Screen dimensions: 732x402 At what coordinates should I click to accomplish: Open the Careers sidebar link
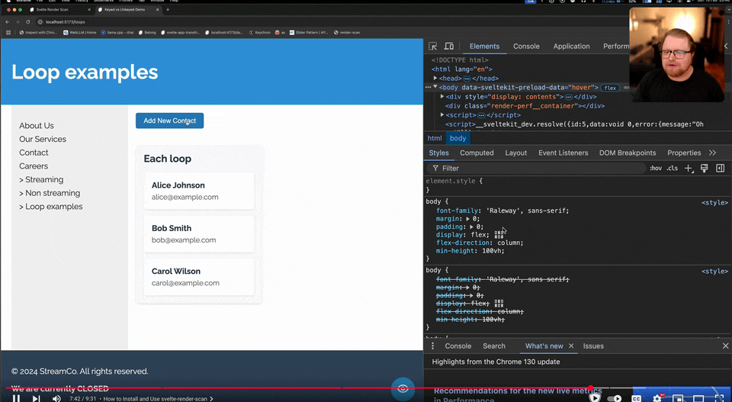(33, 166)
